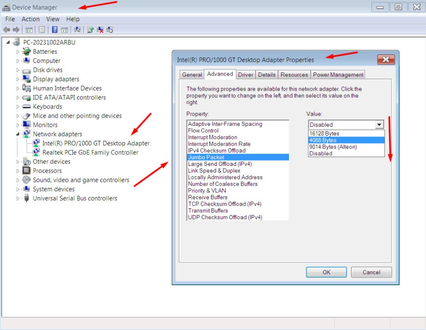Image resolution: width=426 pixels, height=330 pixels.
Task: Select Link Speed & Duplex property
Action: pos(238,170)
